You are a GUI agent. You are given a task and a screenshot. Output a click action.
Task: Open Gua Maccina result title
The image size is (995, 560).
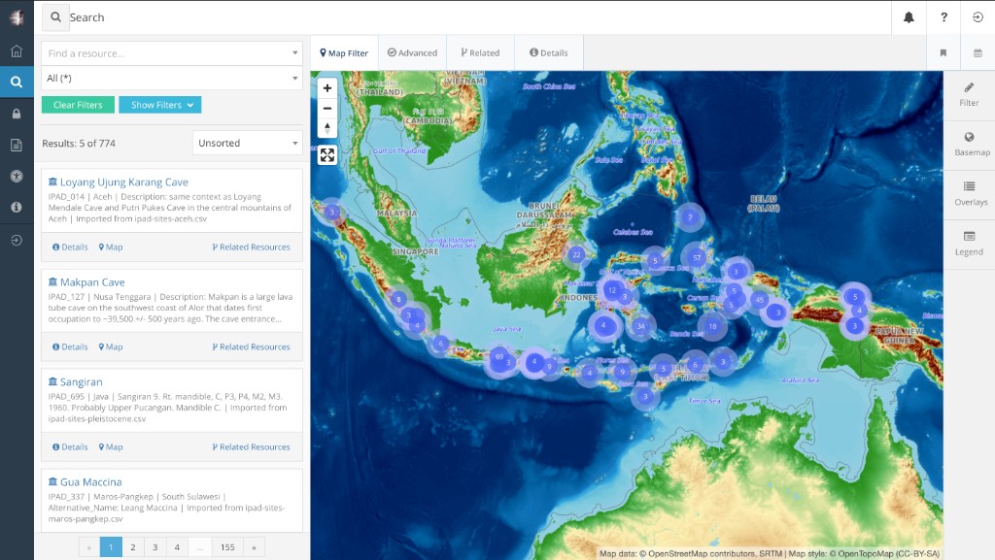click(x=90, y=482)
